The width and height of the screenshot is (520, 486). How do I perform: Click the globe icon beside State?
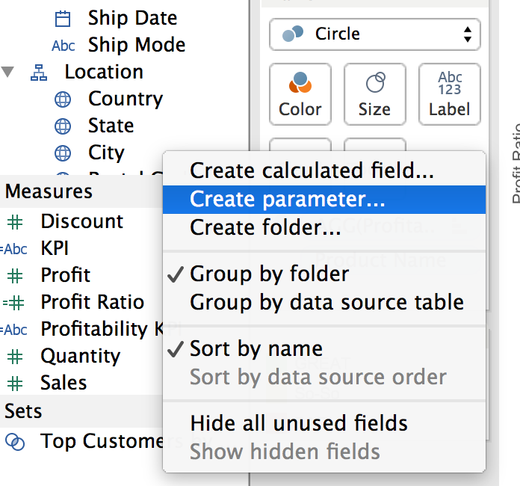click(x=64, y=126)
